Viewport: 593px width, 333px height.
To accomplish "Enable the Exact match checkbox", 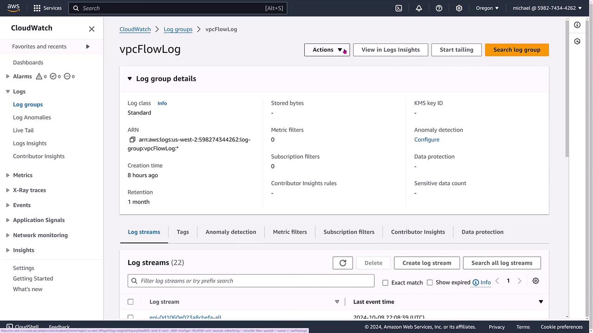I will coord(385,283).
